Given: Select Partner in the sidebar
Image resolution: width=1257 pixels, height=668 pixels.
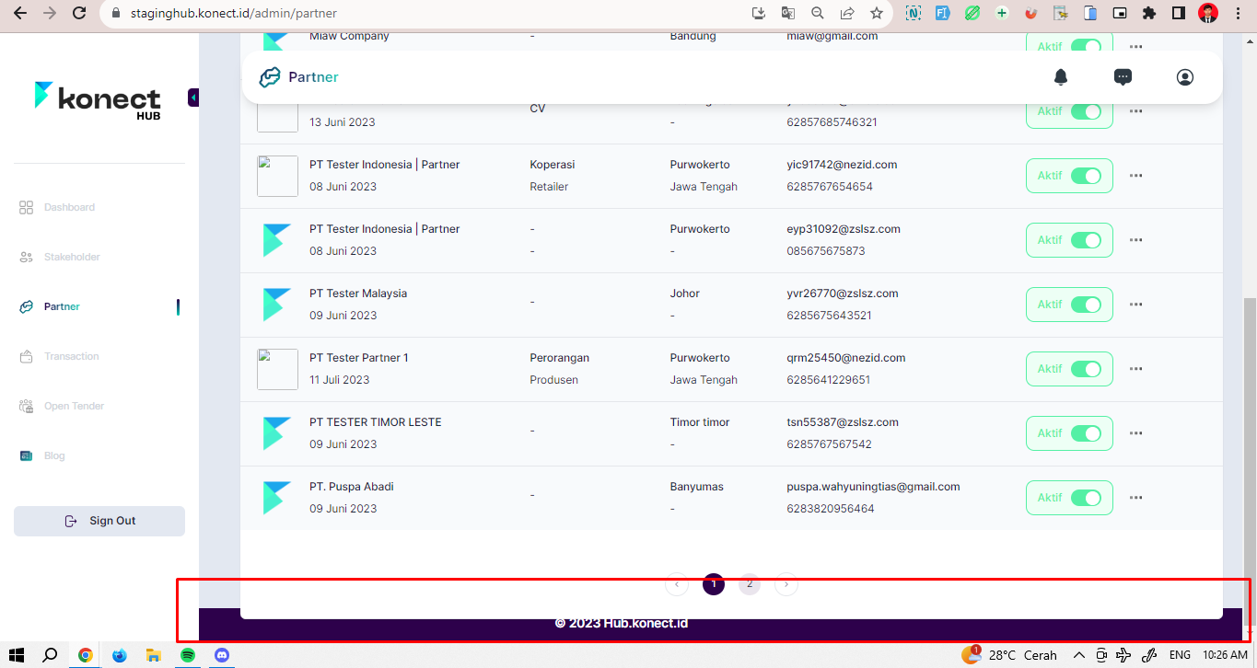Looking at the screenshot, I should (62, 307).
